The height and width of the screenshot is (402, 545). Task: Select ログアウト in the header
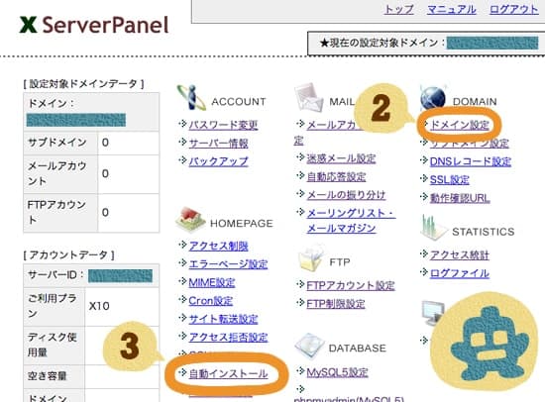click(513, 9)
